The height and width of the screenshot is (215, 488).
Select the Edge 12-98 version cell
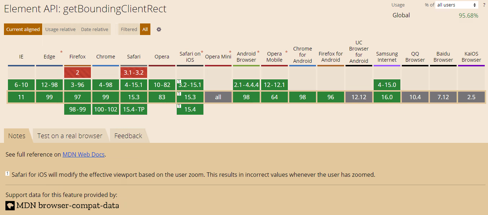tap(49, 85)
